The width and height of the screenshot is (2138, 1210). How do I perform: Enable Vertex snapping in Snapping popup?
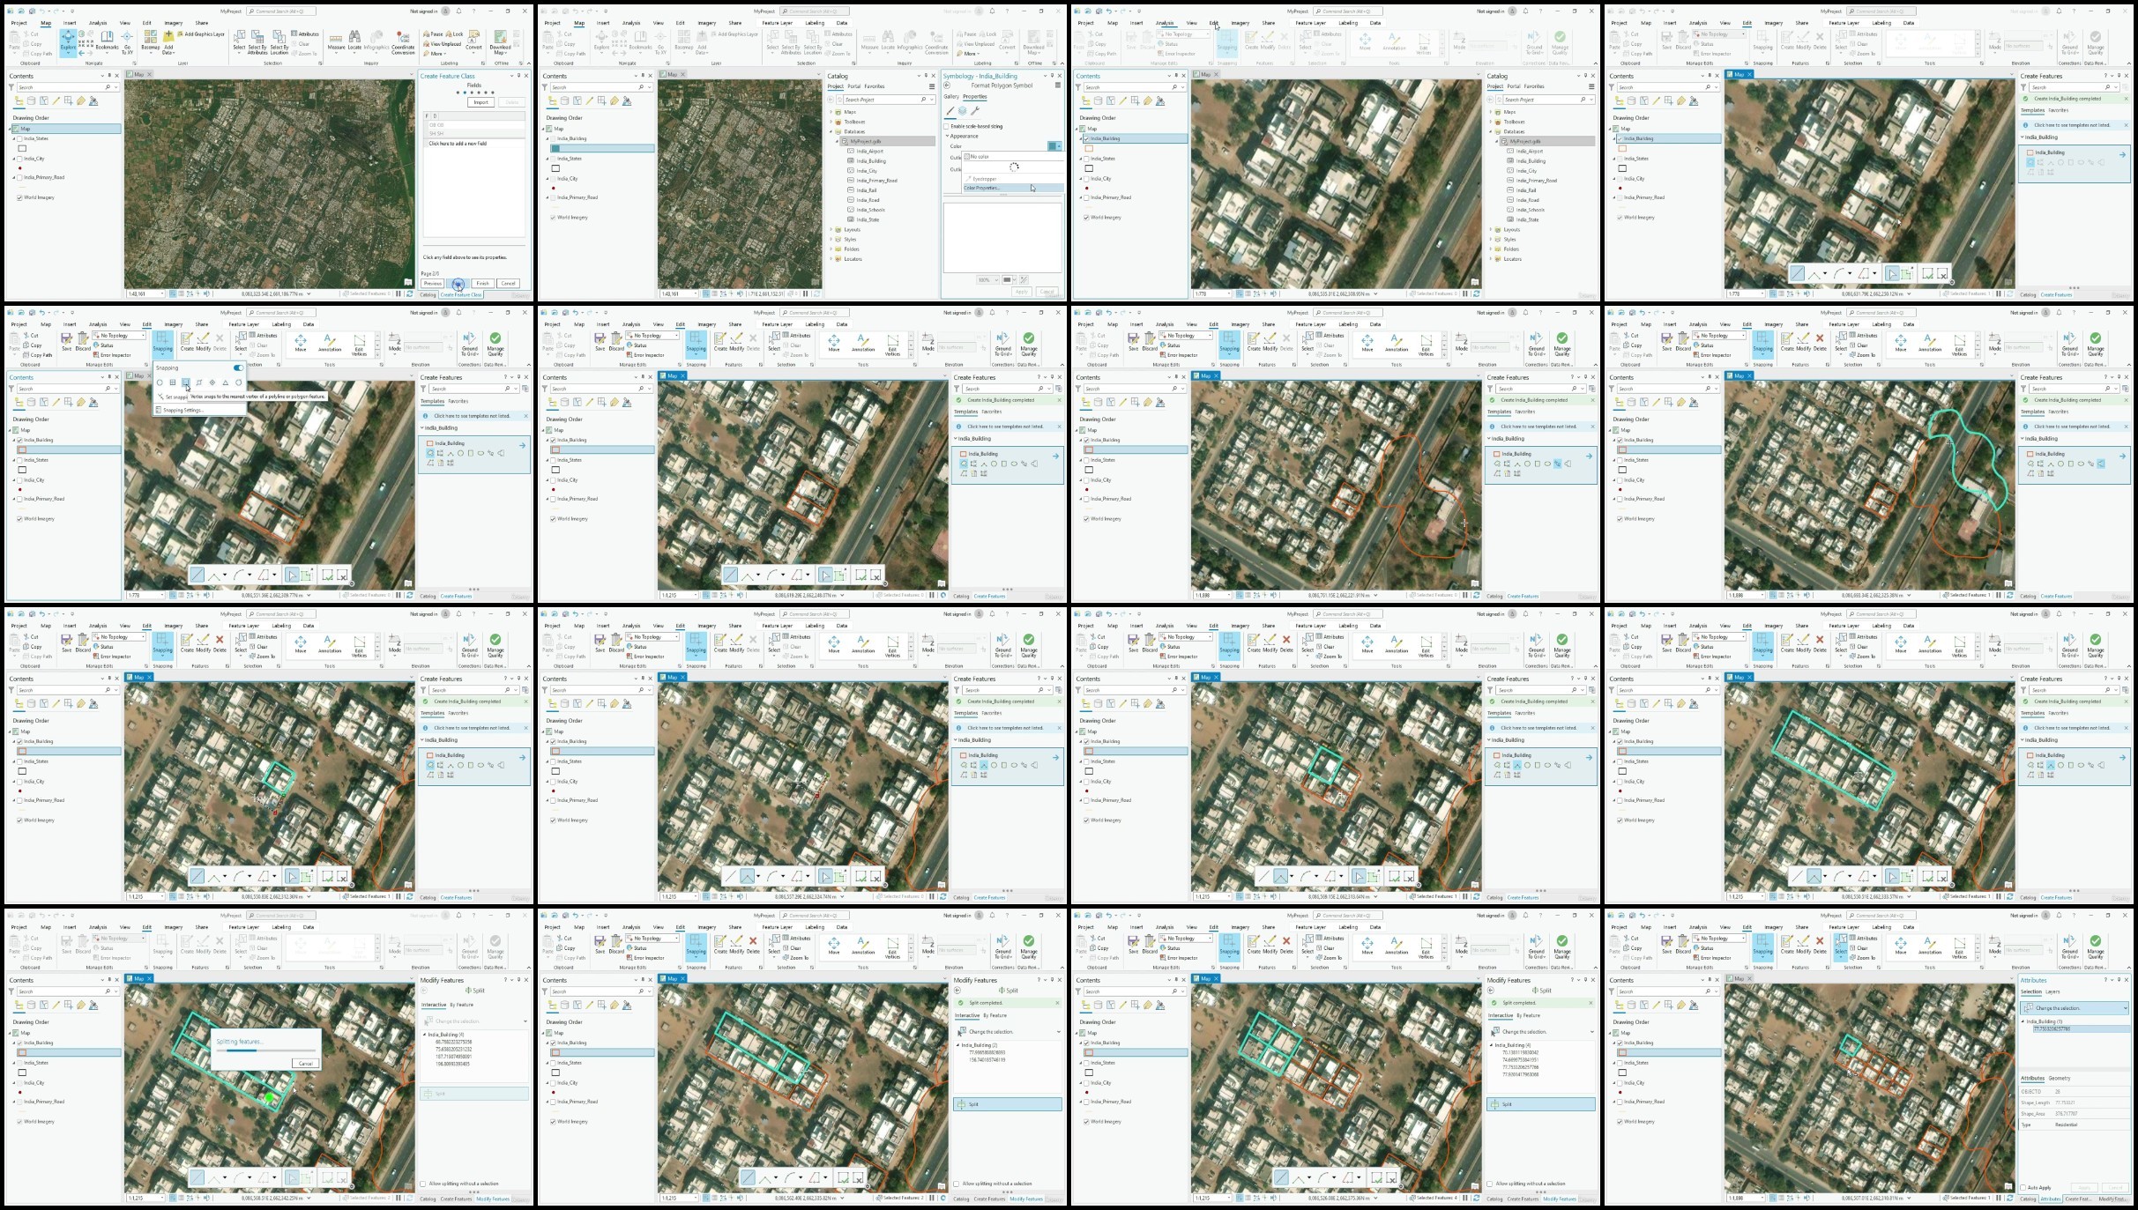(186, 382)
